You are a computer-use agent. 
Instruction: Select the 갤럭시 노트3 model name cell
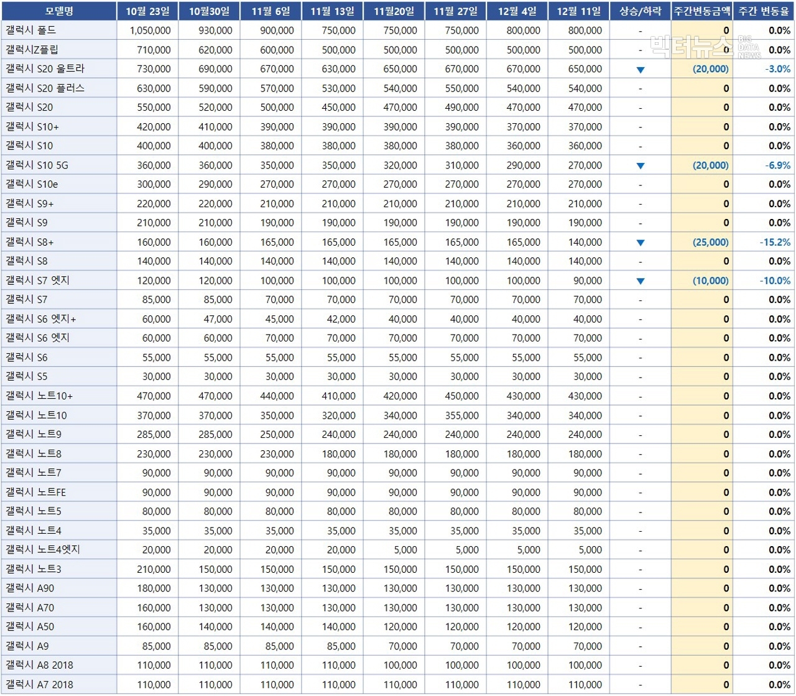[58, 570]
